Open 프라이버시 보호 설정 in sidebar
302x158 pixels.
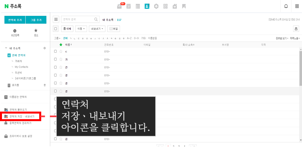tap(21, 136)
